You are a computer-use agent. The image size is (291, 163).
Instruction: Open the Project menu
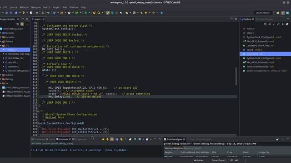click(56, 7)
